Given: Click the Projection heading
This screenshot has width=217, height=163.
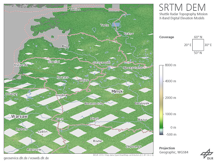Looking at the screenshot, I should point(167,148).
